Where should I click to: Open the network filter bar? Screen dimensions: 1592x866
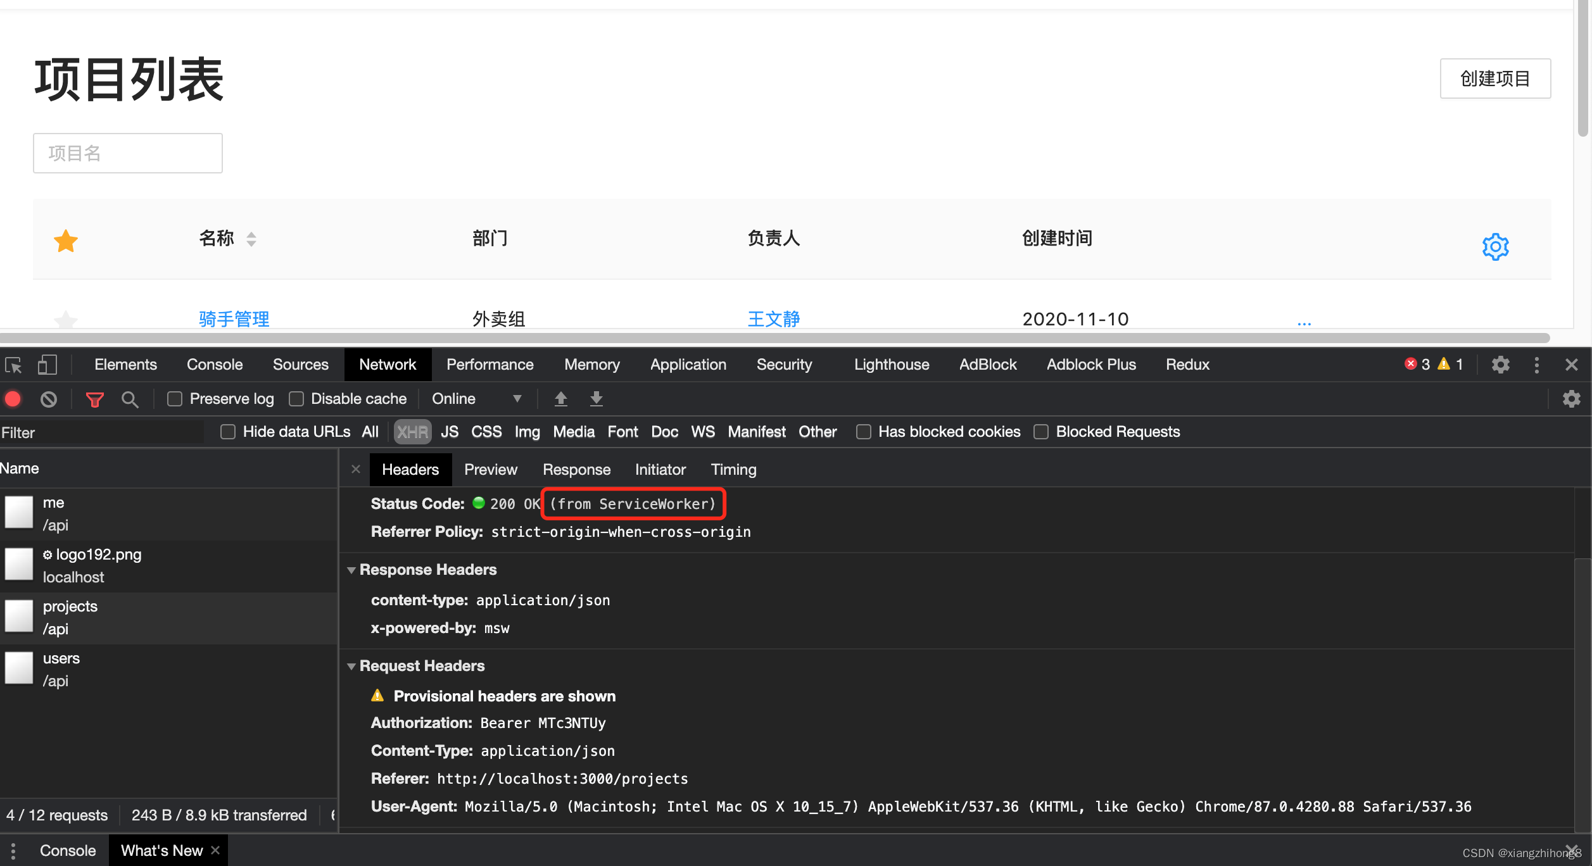click(x=94, y=399)
